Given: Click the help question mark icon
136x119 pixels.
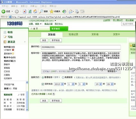Looking at the screenshot, I should (54, 94).
